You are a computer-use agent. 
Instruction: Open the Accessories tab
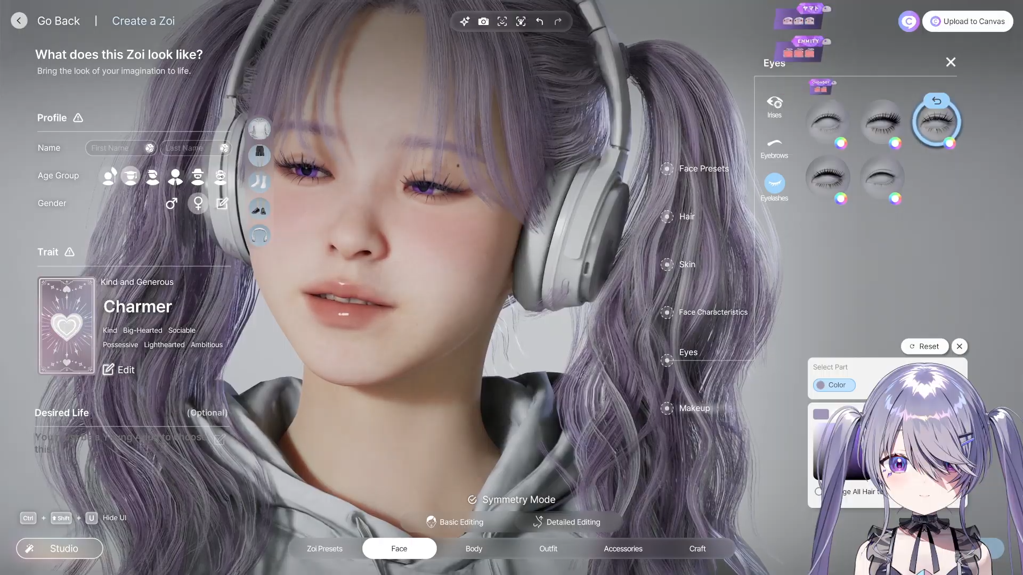tap(623, 549)
